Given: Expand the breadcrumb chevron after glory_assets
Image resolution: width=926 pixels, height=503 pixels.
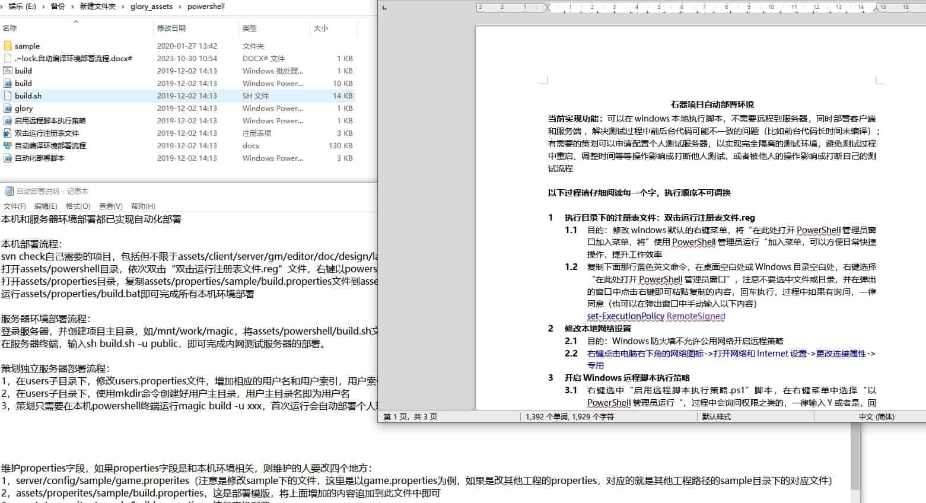Looking at the screenshot, I should pos(180,7).
